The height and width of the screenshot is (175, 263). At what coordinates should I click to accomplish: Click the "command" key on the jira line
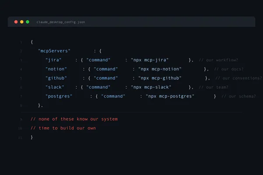point(99,60)
